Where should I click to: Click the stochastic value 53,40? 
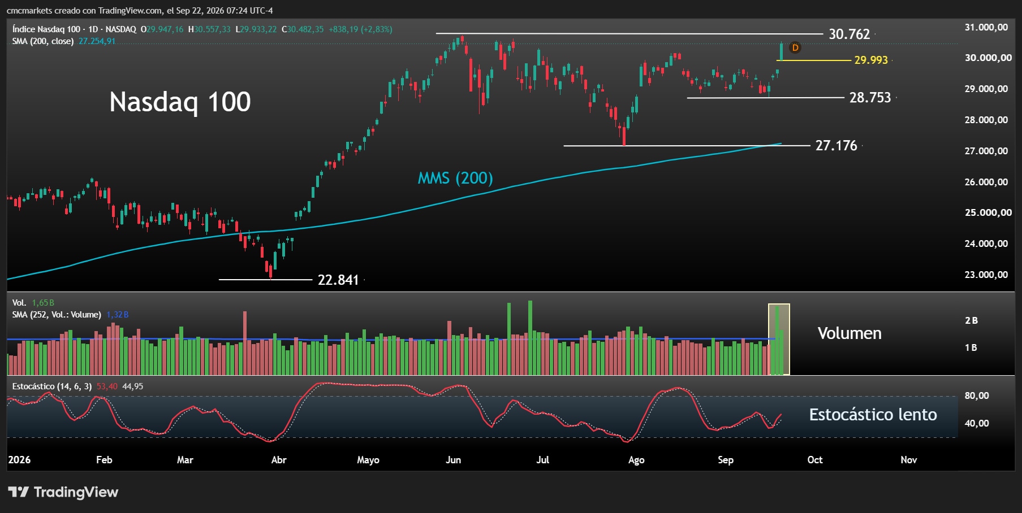(107, 386)
